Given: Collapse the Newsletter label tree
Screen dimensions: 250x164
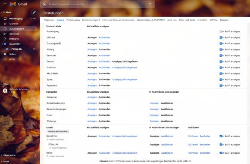Looking at the screenshot, I should pos(2,44).
